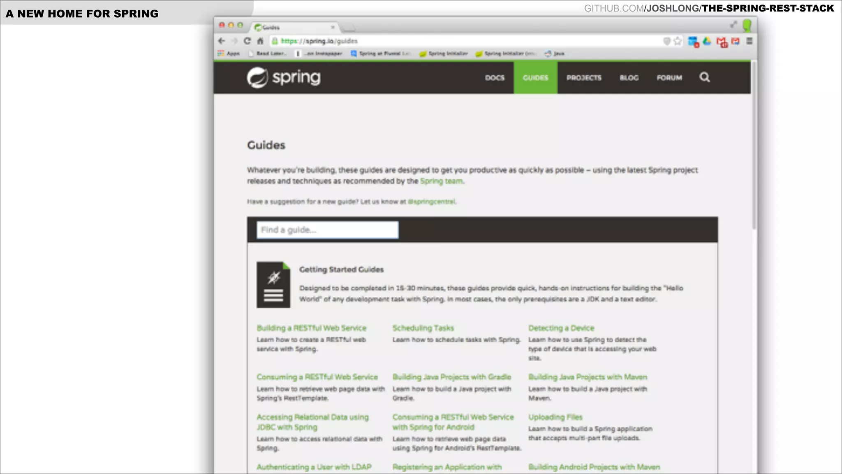
Task: Click the Find a guide search field
Action: (x=327, y=230)
